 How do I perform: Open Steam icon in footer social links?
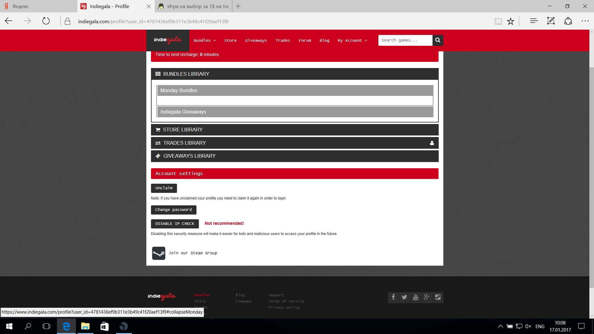click(438, 298)
